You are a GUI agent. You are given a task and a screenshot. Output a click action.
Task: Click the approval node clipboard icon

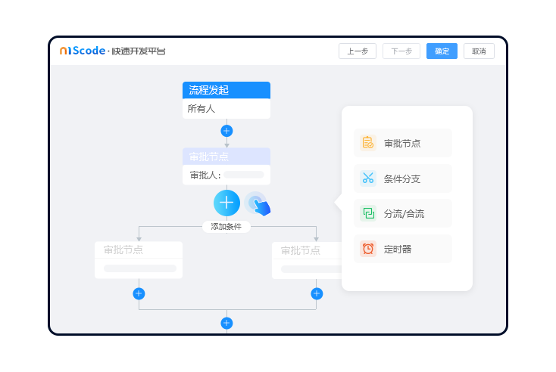(368, 143)
